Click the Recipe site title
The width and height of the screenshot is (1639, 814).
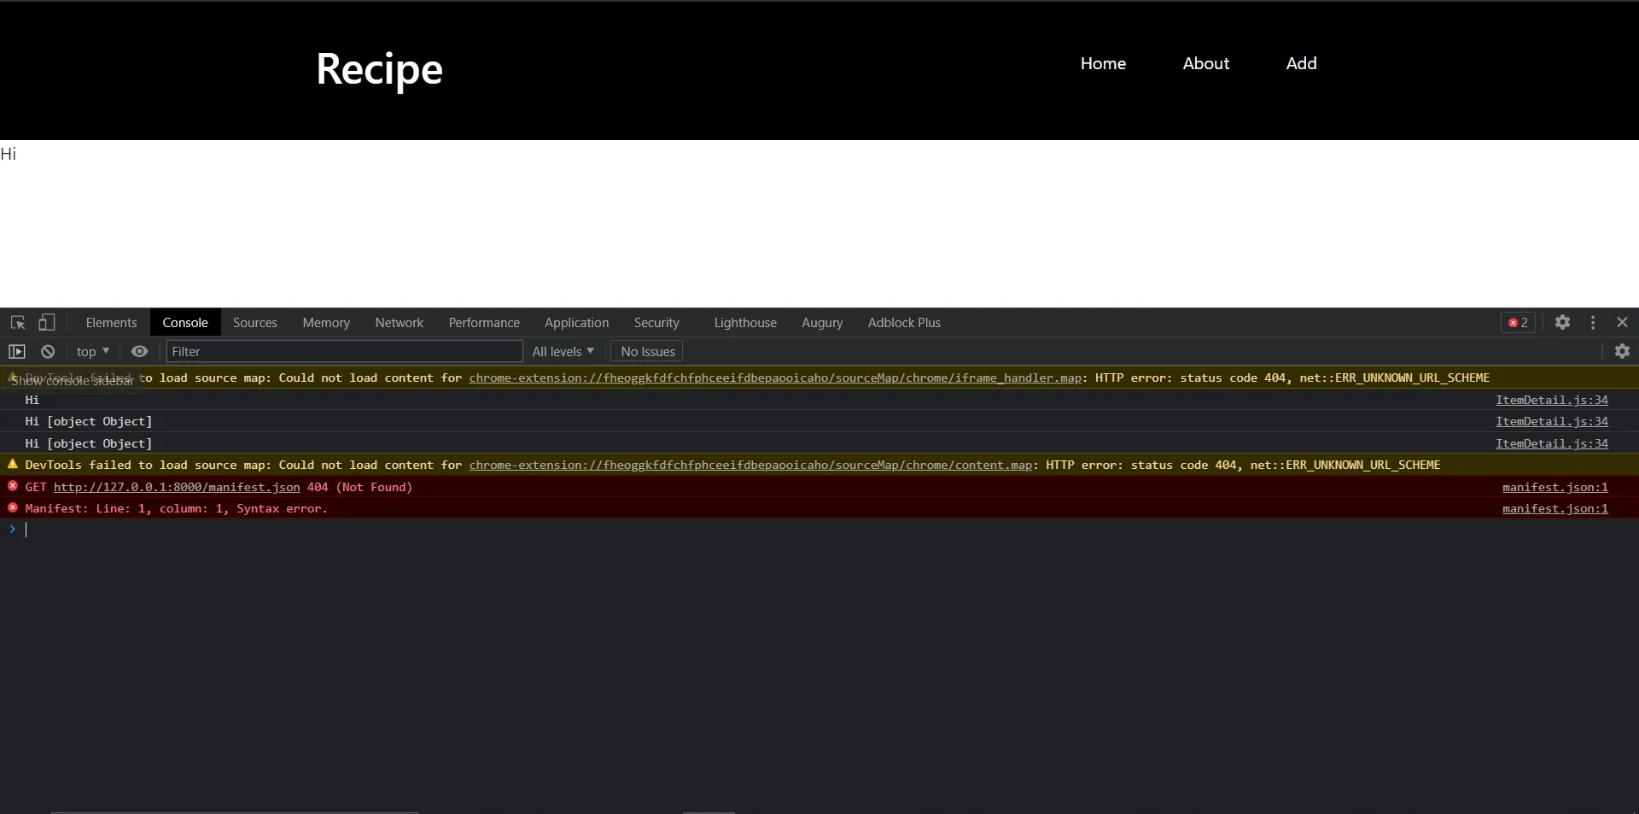click(379, 69)
